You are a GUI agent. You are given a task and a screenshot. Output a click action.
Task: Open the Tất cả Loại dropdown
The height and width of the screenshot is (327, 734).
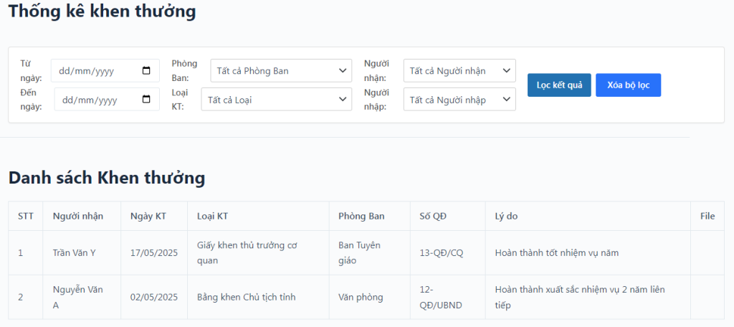pyautogui.click(x=276, y=99)
